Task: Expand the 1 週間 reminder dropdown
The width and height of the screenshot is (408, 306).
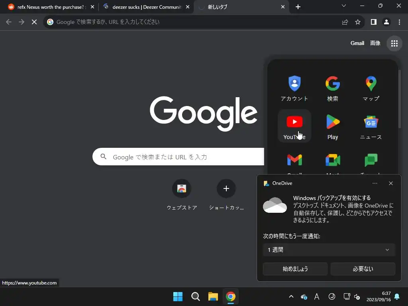Action: click(x=329, y=250)
